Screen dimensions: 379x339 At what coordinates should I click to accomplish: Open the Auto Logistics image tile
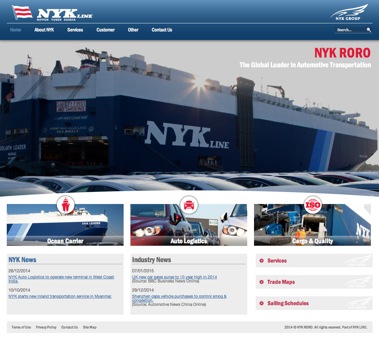click(189, 225)
